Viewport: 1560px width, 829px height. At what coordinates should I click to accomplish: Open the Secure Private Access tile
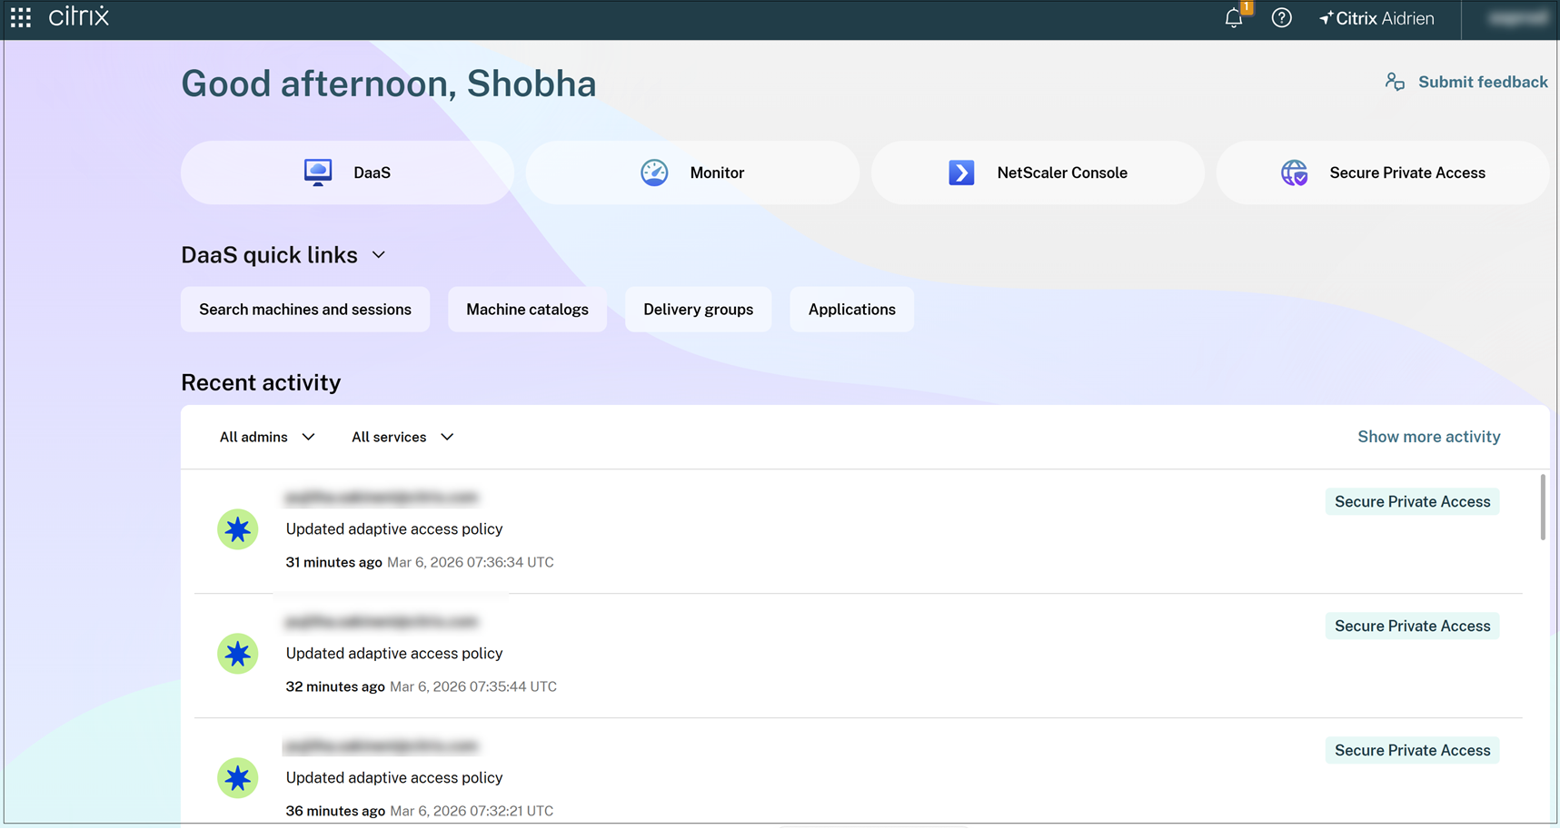pyautogui.click(x=1383, y=173)
